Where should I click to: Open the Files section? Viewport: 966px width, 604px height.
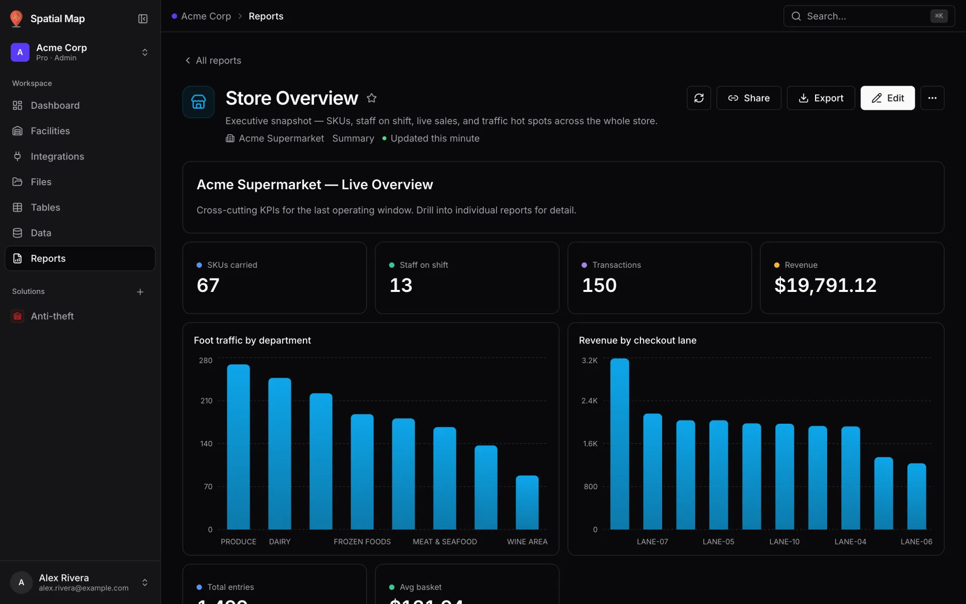[80, 182]
